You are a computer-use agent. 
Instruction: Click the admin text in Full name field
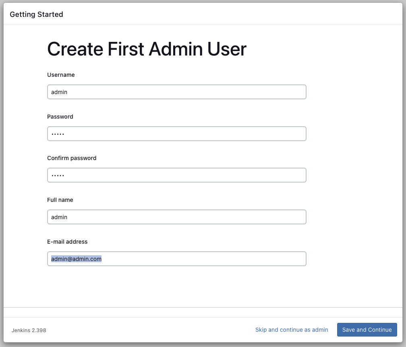pyautogui.click(x=59, y=217)
